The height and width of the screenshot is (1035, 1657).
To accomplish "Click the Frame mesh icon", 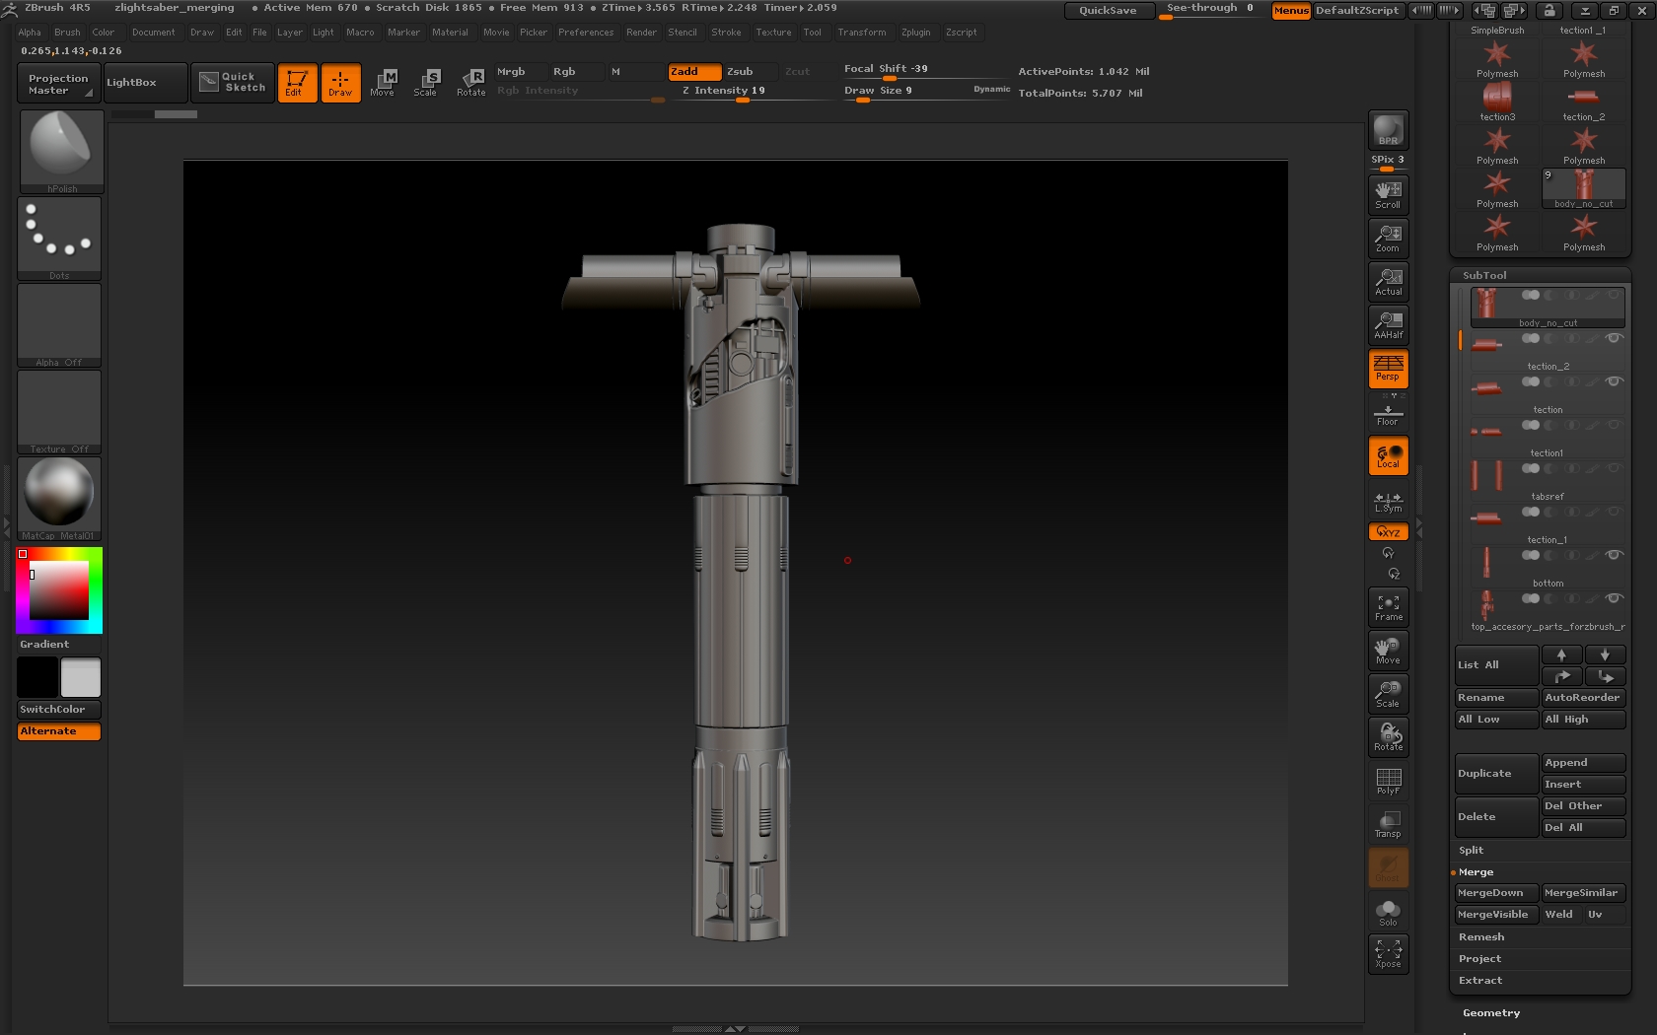I will [1388, 607].
